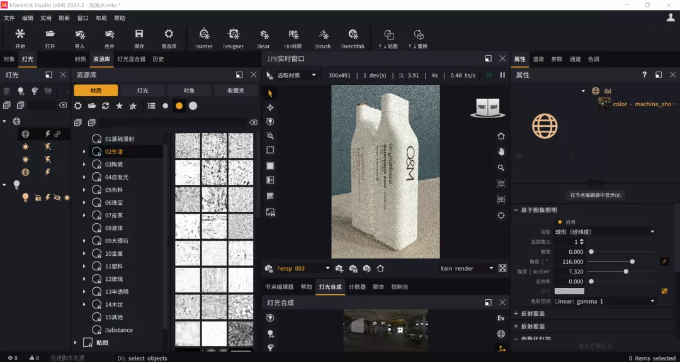Click the home view icon beside the viewport
Viewport: 680px width, 362px height.
click(x=501, y=136)
